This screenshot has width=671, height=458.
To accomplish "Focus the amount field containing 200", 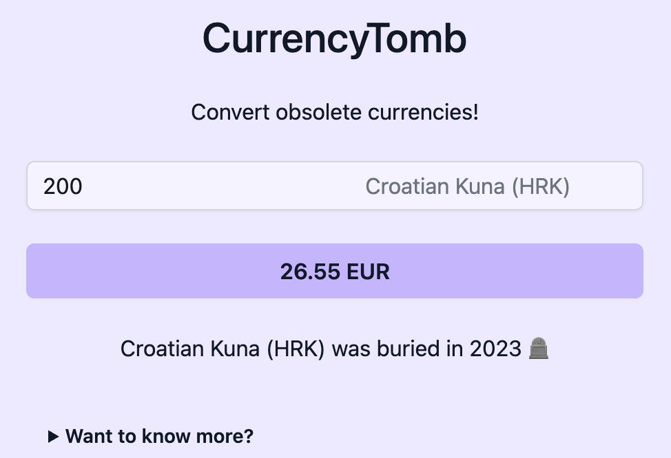I will [x=172, y=186].
